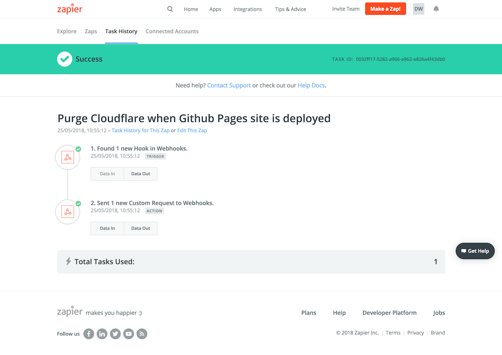The image size is (502, 355).
Task: Click Invite Team link
Action: (346, 9)
